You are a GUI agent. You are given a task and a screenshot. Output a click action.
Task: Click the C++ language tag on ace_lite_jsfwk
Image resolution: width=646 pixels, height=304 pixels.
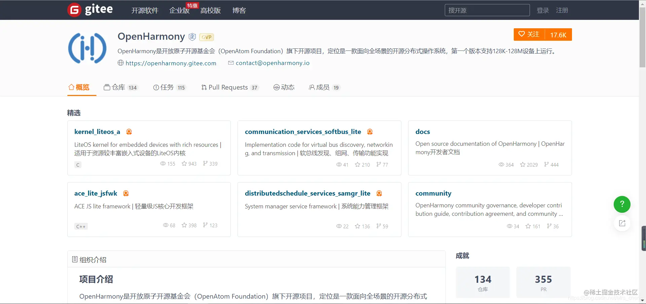81,227
